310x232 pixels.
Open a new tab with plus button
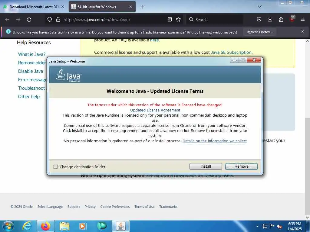pos(142,7)
